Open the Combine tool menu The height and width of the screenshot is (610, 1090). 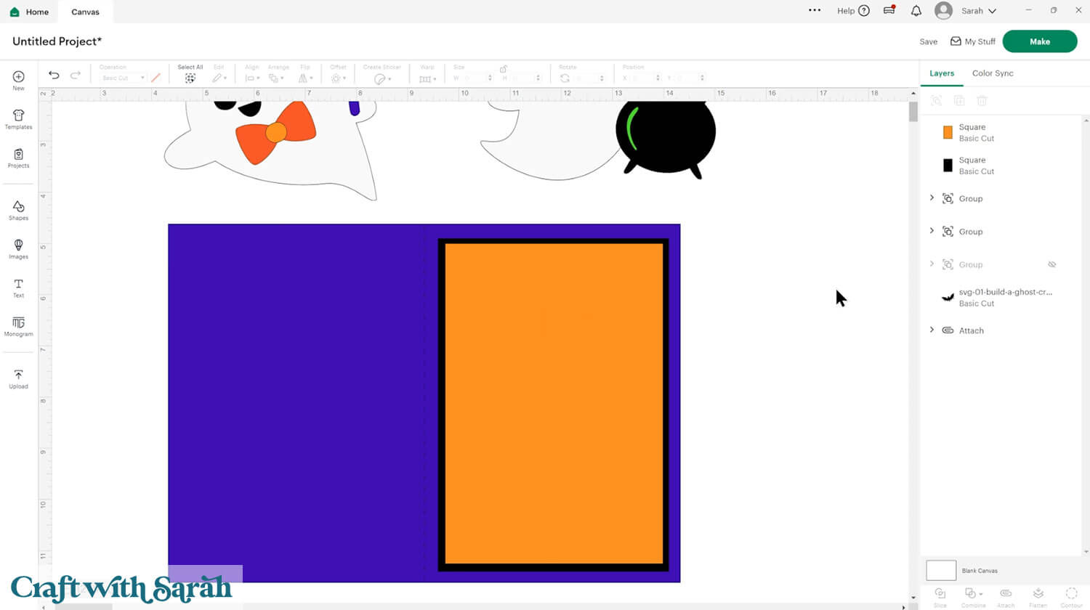click(x=973, y=596)
